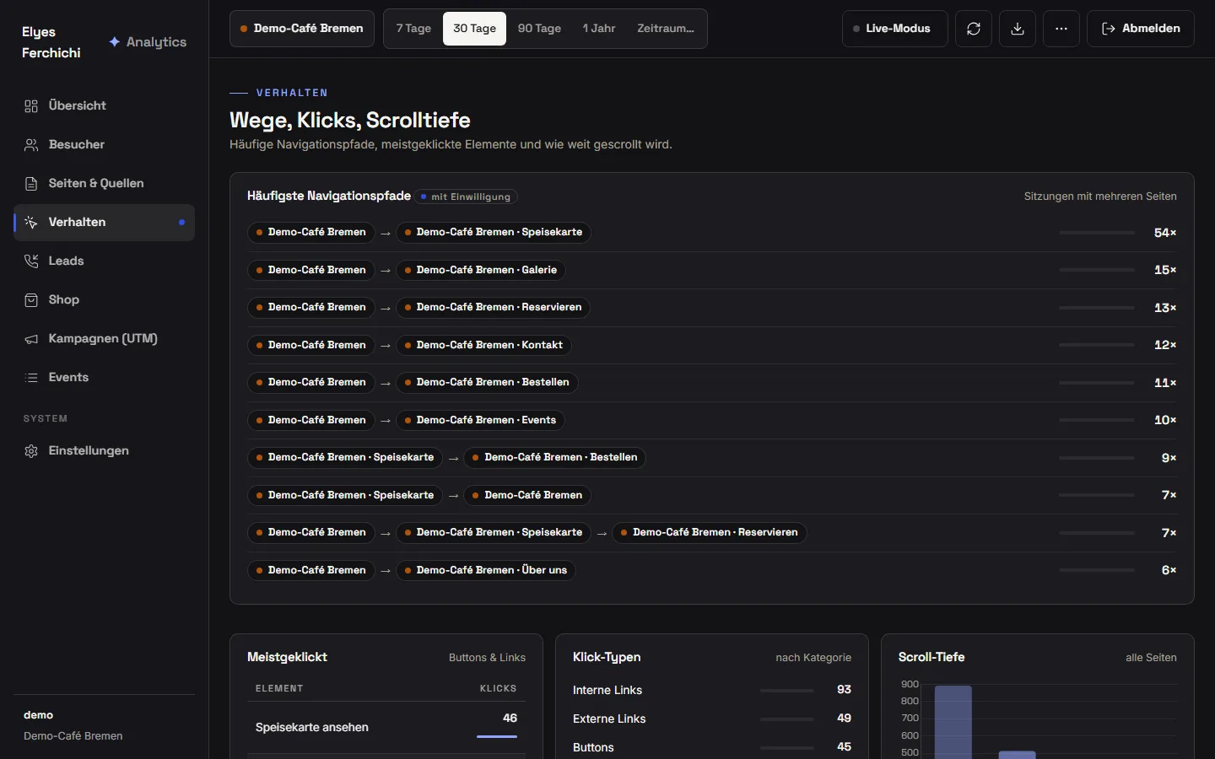Select the 7 Tage time range
This screenshot has height=759, width=1215.
[x=413, y=29]
